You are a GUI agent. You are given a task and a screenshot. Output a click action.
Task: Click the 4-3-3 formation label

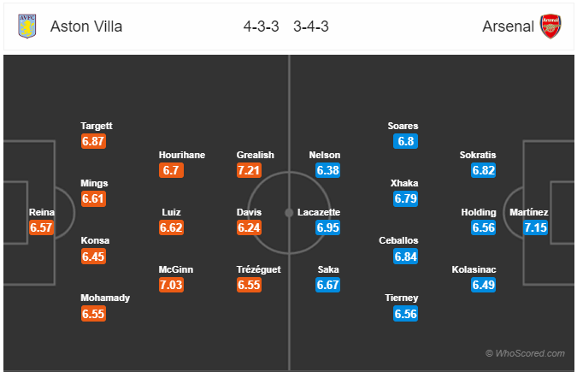coord(261,27)
